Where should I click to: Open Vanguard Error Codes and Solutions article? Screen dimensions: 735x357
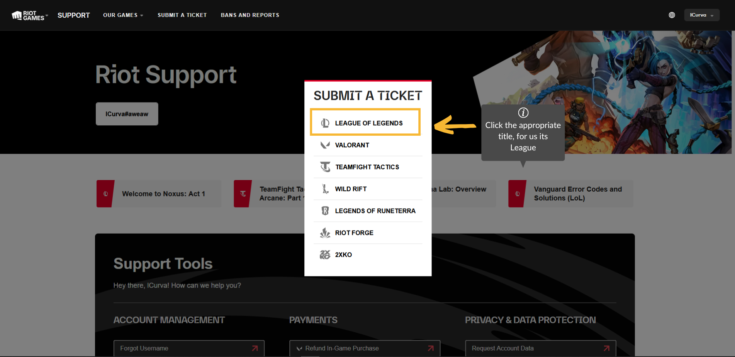(571, 194)
